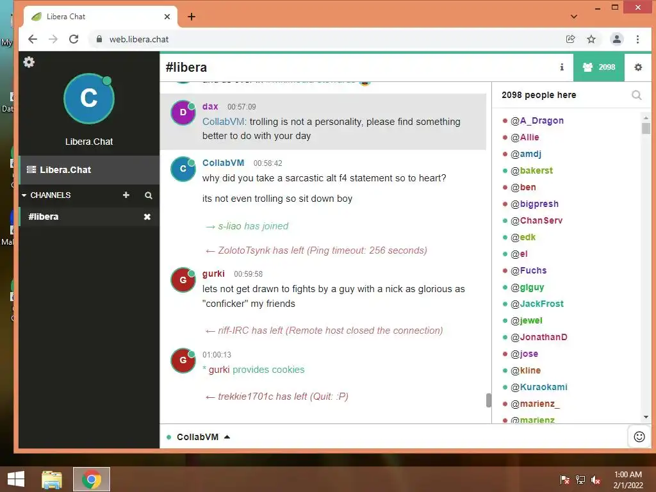Select user @JackFrost in the people list
The width and height of the screenshot is (656, 492).
(537, 304)
